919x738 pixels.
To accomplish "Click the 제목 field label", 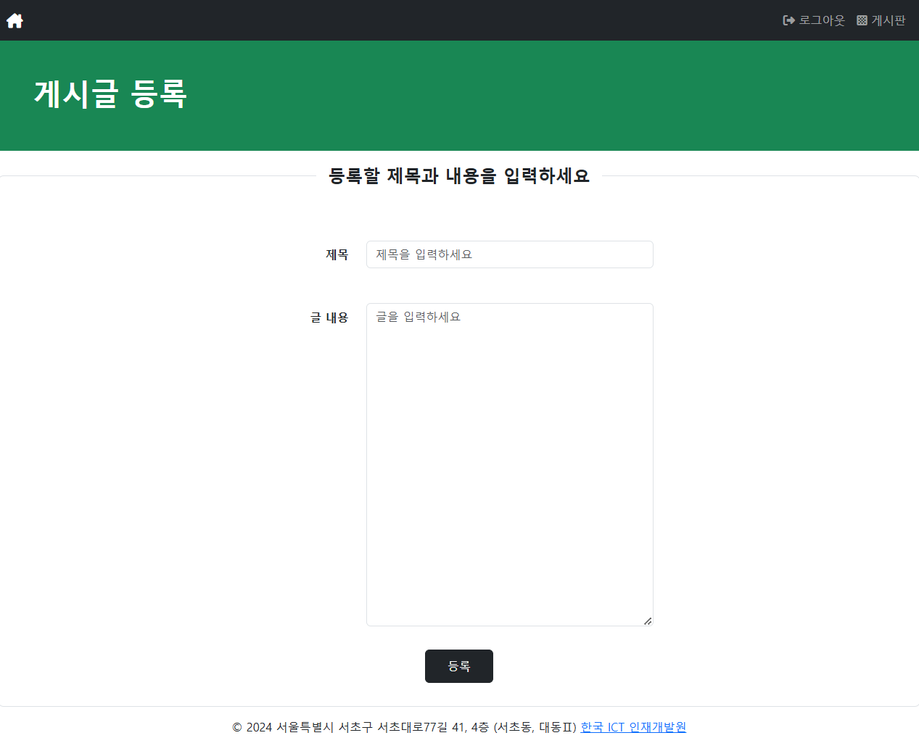I will click(337, 254).
